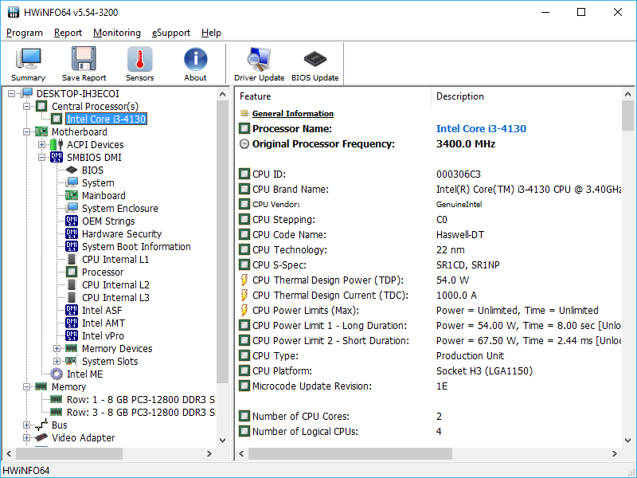Select Hardware Security in the tree
This screenshot has height=478, width=637.
coord(122,233)
